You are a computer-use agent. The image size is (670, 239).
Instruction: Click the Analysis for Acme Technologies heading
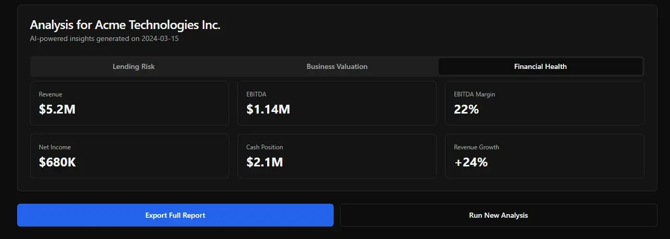(x=125, y=25)
